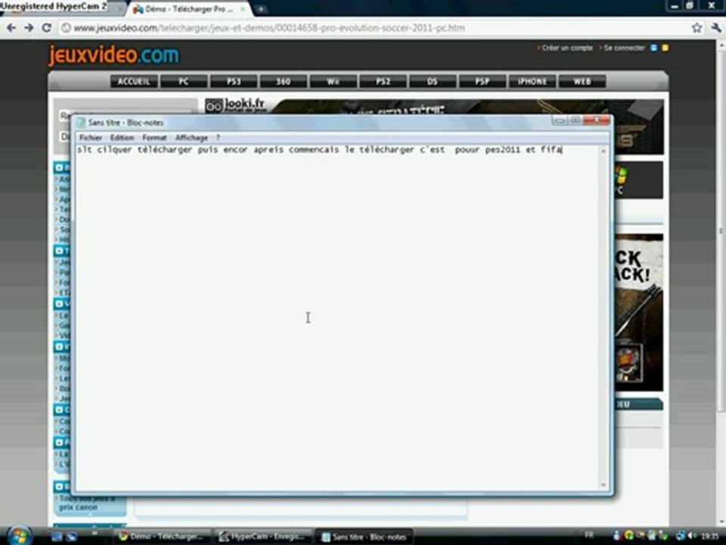Click Bloc-notes scrollbar down arrow

click(603, 484)
